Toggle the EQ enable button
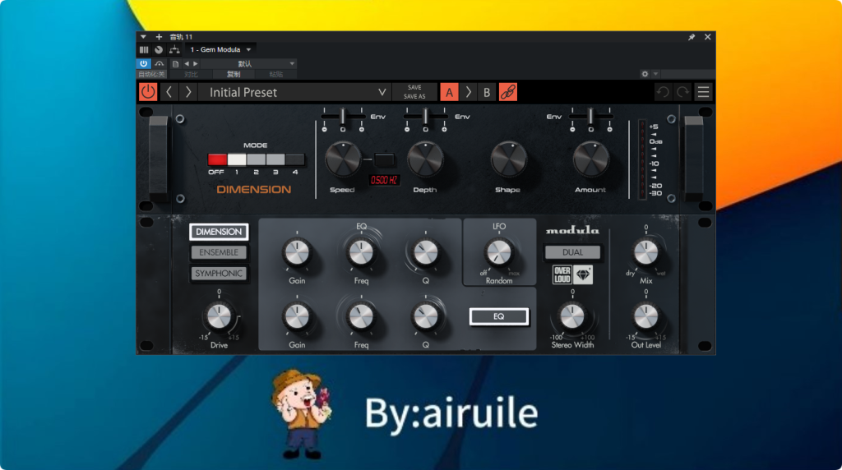Image resolution: width=842 pixels, height=470 pixels. point(499,316)
